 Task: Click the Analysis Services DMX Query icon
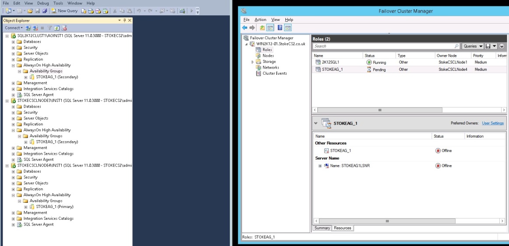(x=98, y=10)
